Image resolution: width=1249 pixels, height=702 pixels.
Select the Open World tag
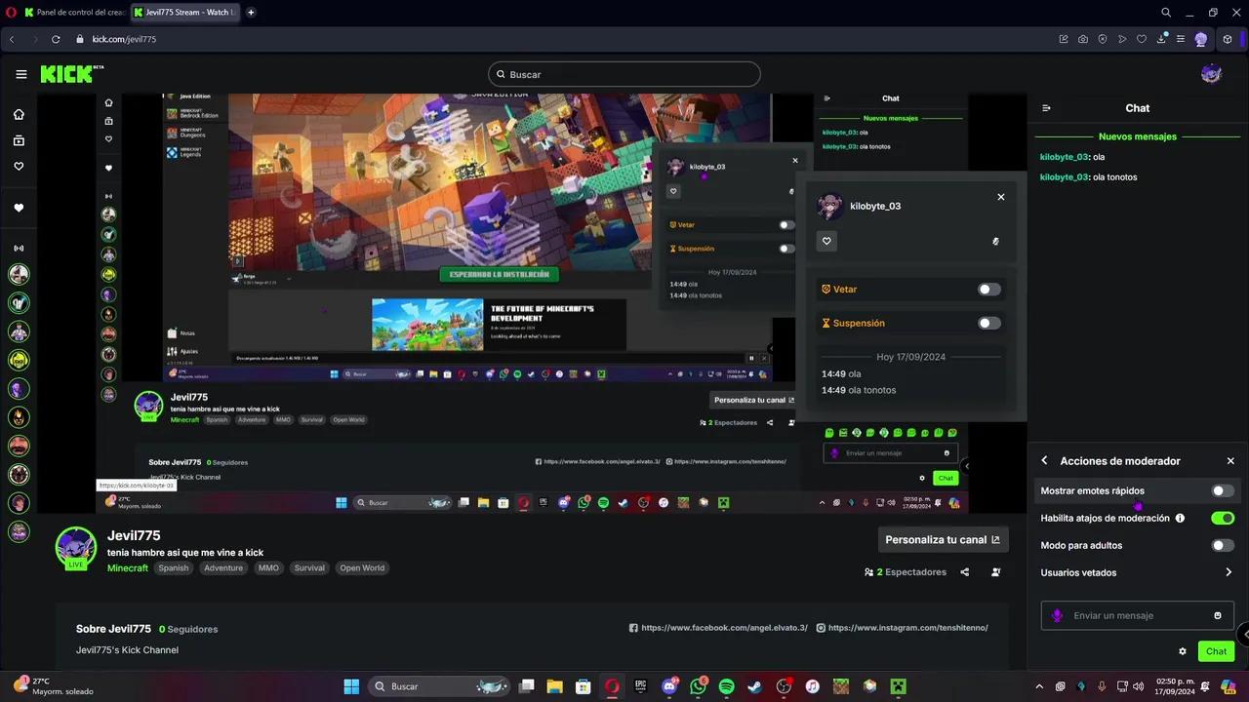361,567
